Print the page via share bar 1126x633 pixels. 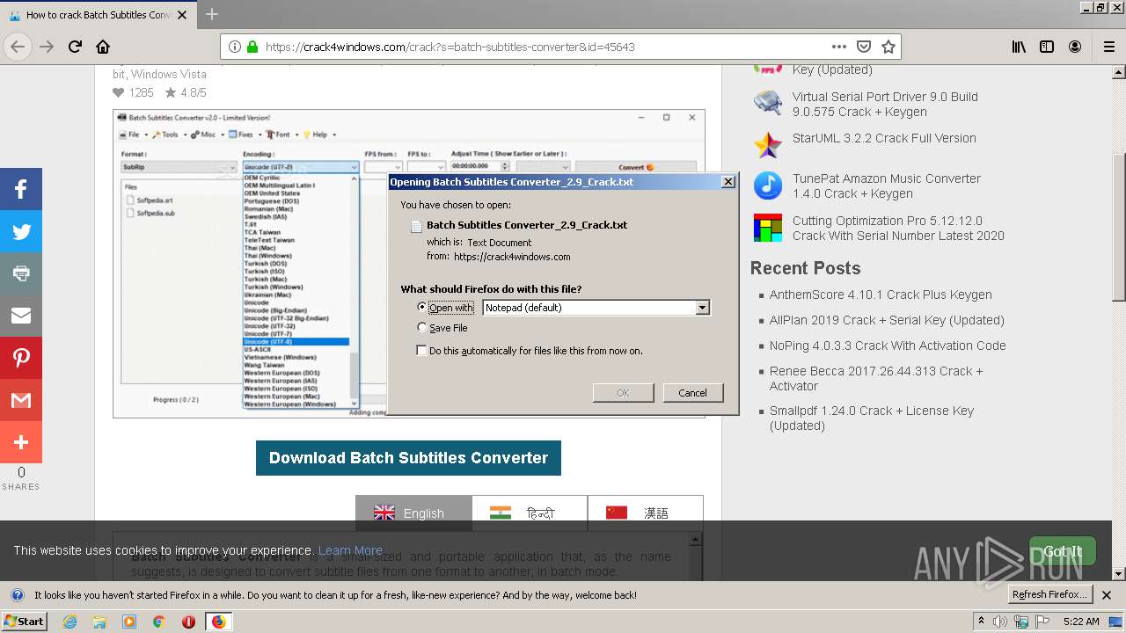[21, 273]
